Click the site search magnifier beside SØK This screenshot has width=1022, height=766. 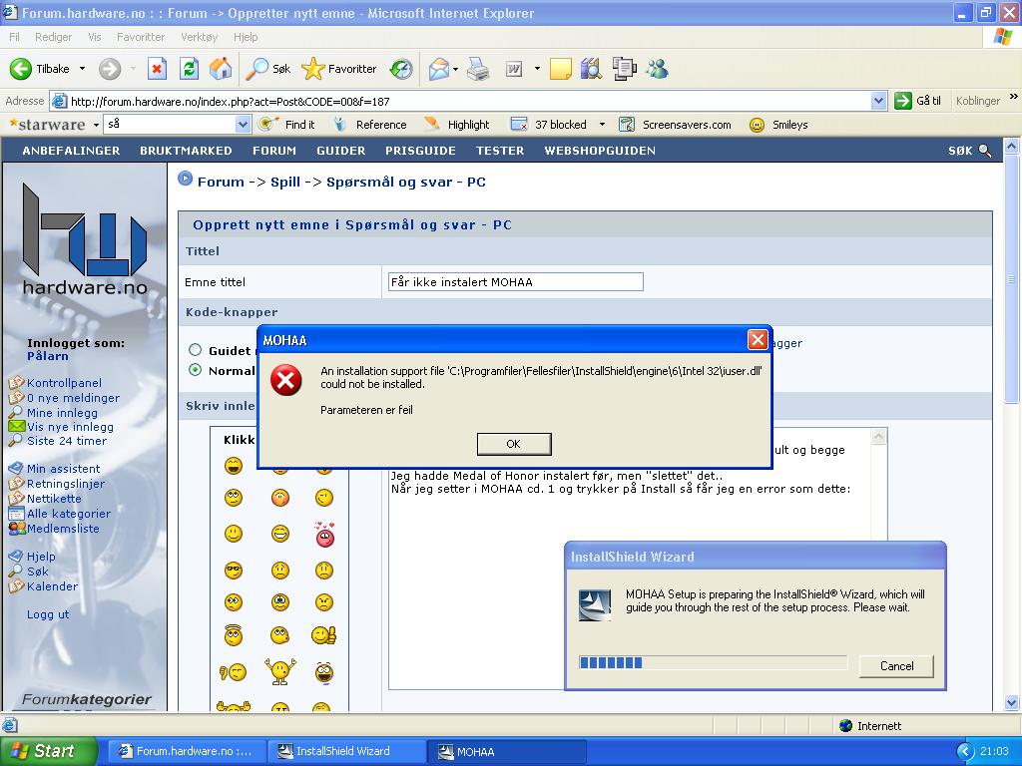985,151
